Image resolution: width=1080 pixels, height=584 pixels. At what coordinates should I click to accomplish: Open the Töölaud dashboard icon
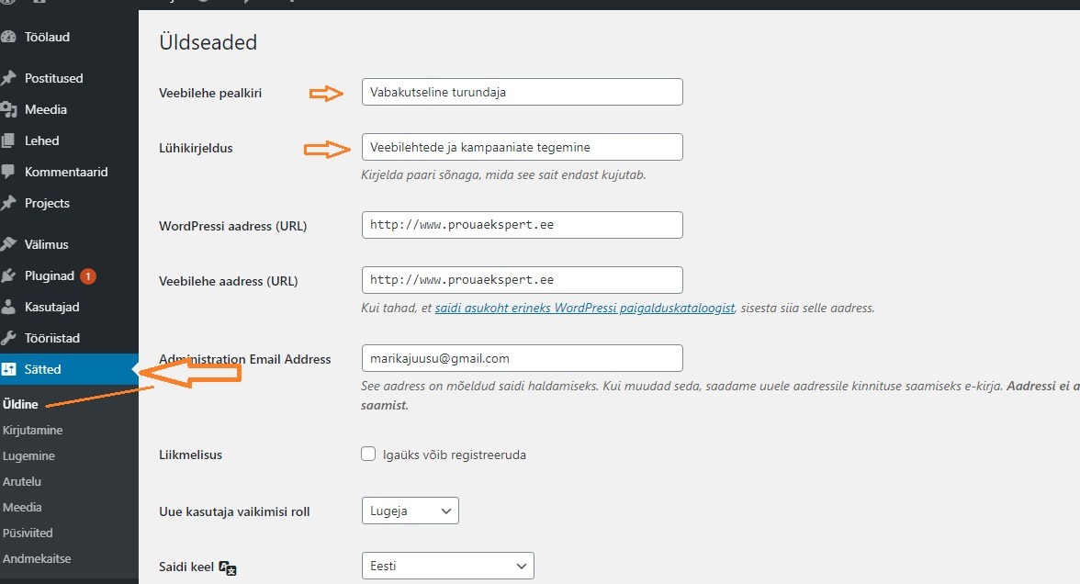pyautogui.click(x=8, y=37)
